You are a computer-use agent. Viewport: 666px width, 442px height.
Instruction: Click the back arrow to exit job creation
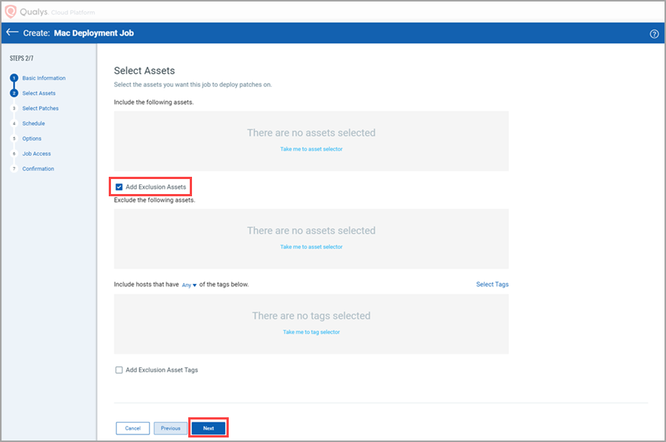[13, 32]
